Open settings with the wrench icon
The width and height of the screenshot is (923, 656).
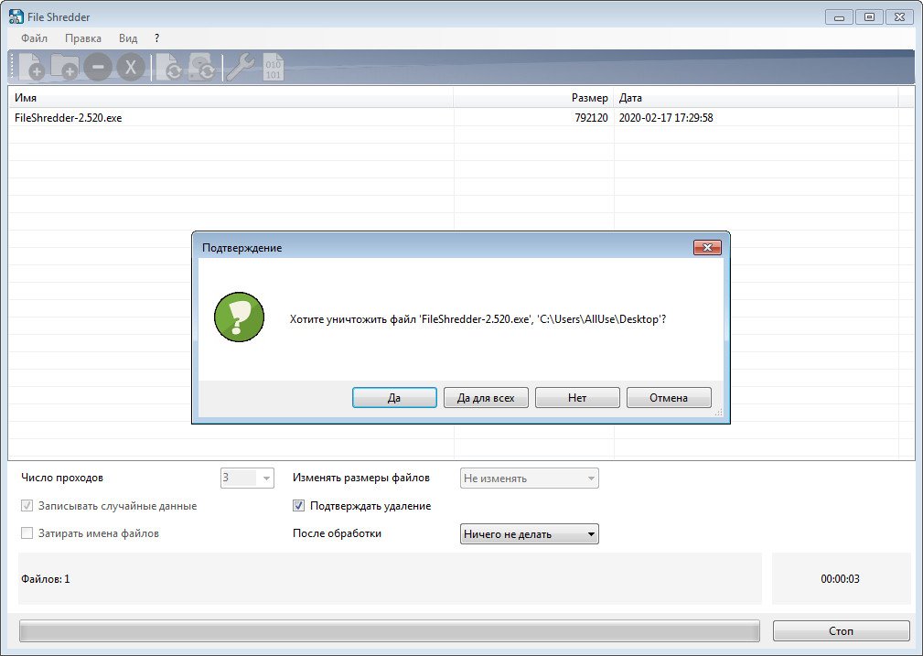pyautogui.click(x=241, y=67)
